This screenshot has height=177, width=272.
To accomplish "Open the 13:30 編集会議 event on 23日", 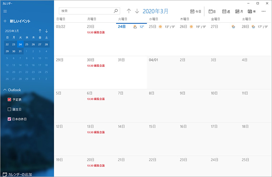I will [x=96, y=32].
